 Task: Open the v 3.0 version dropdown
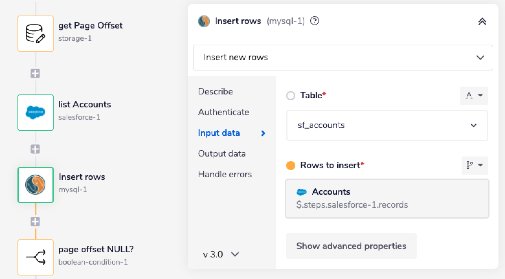tap(220, 254)
